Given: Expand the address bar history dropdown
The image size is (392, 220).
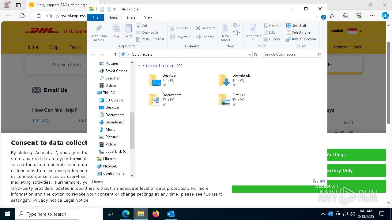Looking at the screenshot, I should click(250, 54).
